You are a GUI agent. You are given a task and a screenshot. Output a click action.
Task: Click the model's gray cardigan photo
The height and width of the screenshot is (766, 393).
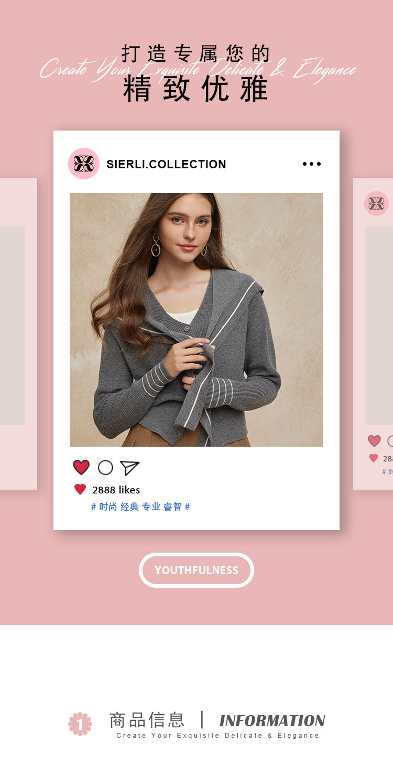[x=196, y=320]
